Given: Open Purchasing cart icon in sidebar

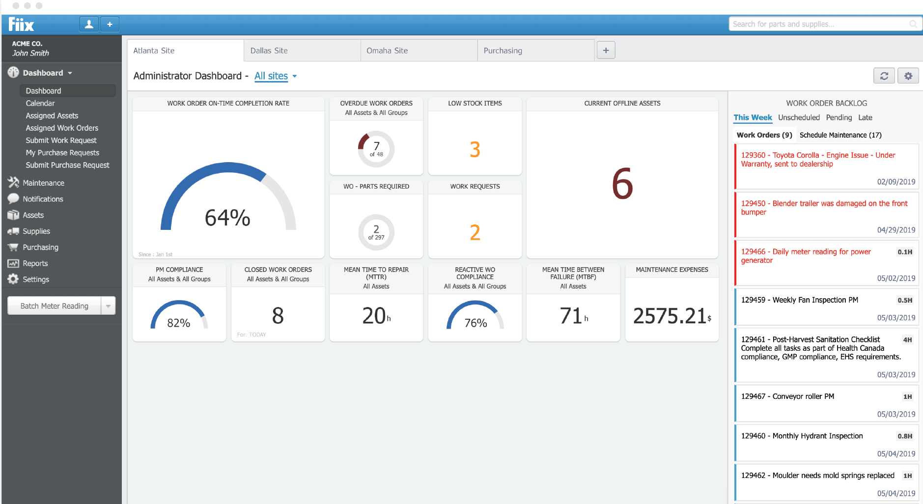Looking at the screenshot, I should pyautogui.click(x=13, y=247).
